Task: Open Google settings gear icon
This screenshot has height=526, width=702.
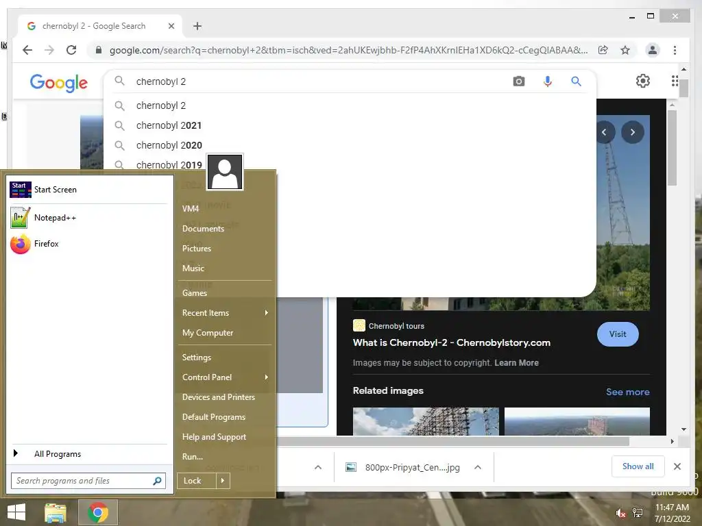Action: tap(643, 81)
